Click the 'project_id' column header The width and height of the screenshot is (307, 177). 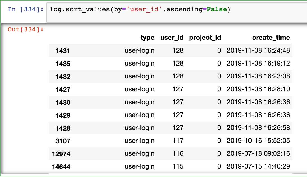click(205, 38)
